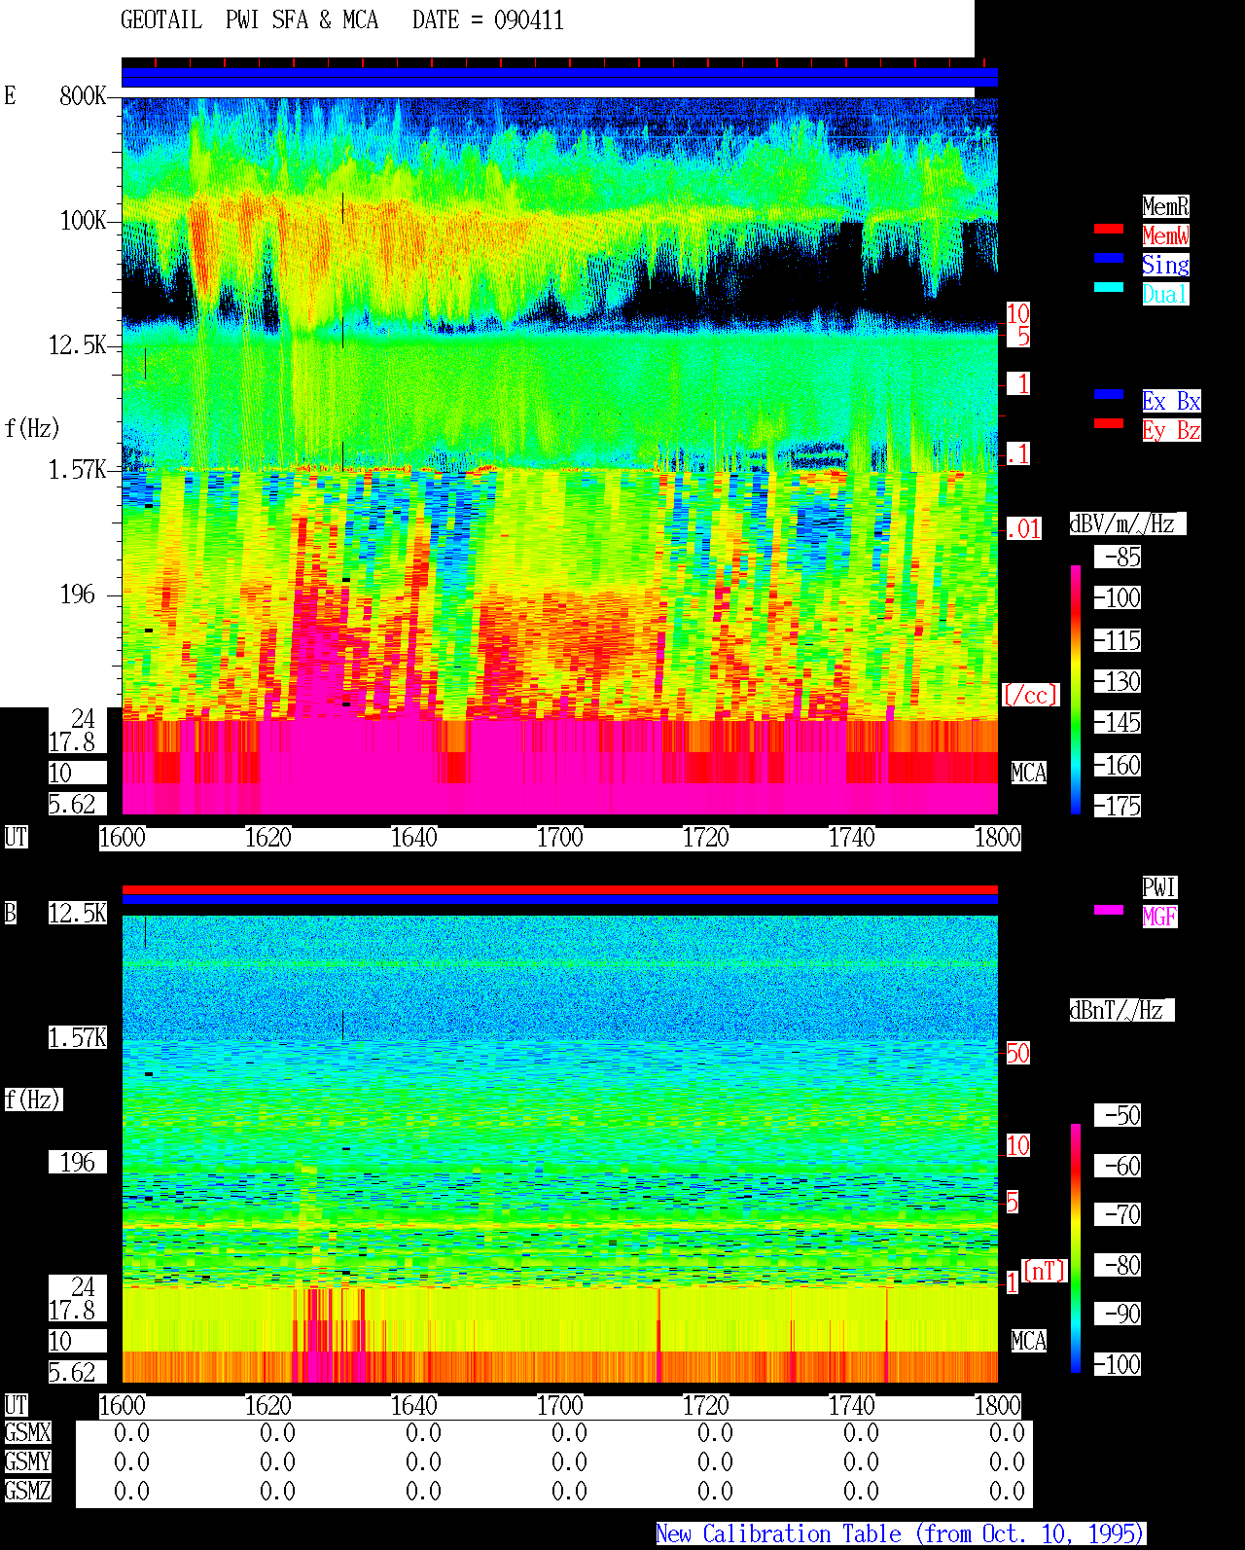Click the 1720 tick on E panel time axis

pos(705,837)
